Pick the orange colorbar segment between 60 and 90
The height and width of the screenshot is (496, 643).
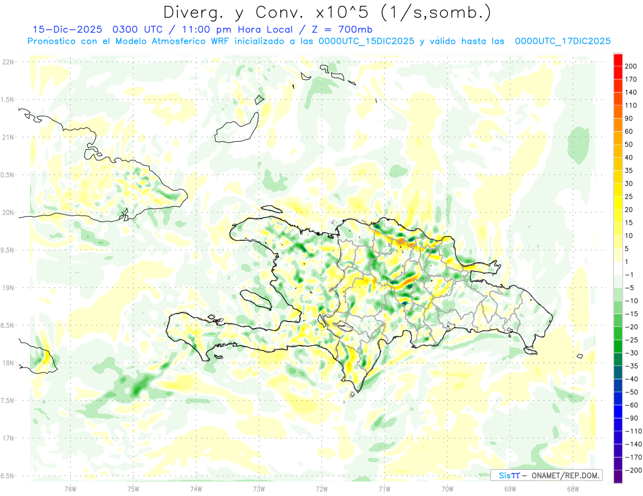pos(618,125)
